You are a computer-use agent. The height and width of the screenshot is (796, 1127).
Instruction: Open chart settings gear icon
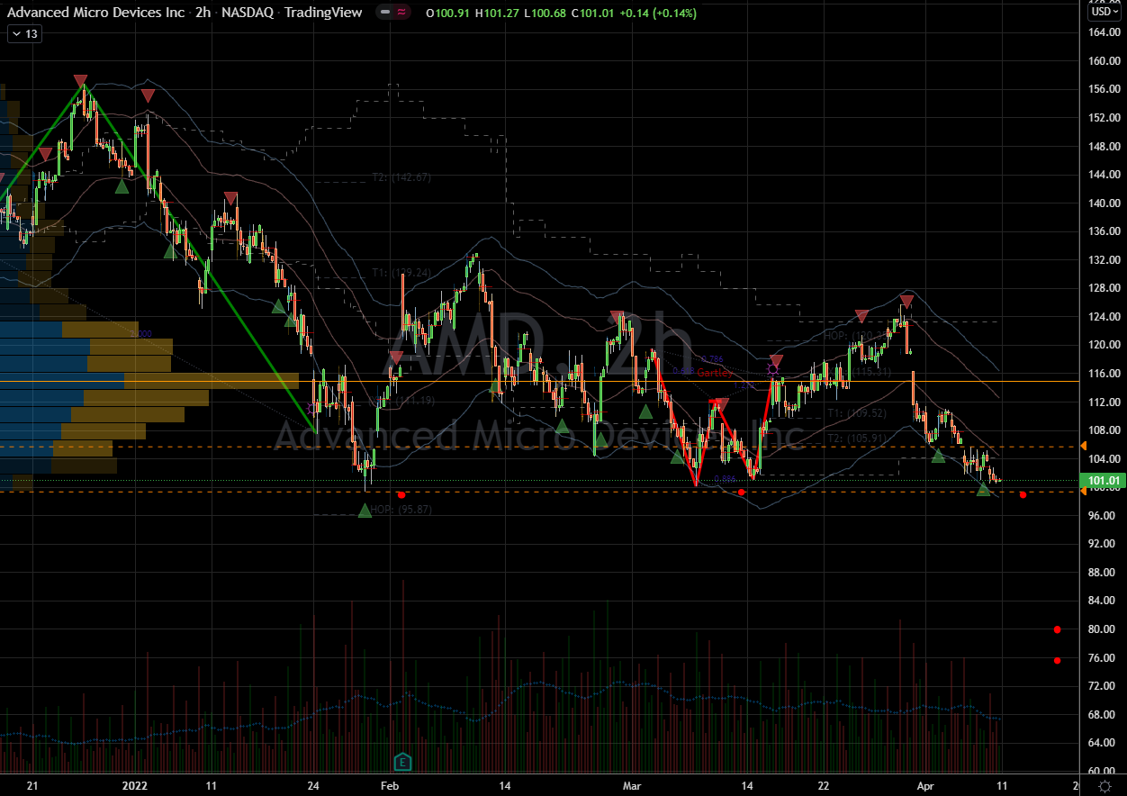(x=1104, y=786)
